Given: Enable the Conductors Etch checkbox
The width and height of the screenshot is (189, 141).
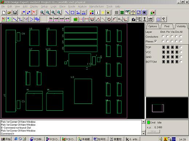Looking at the screenshot, I should pyautogui.click(x=163, y=36).
